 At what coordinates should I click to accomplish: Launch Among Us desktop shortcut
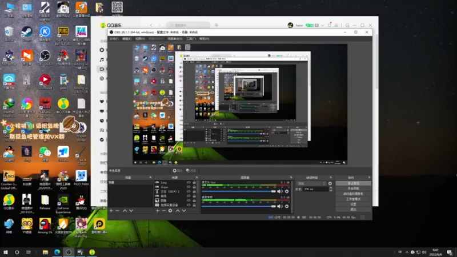tap(45, 223)
